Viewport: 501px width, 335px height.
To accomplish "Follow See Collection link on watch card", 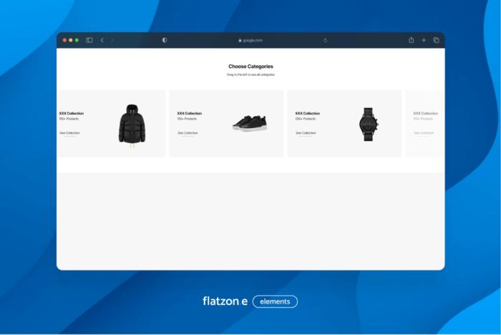I will 306,133.
